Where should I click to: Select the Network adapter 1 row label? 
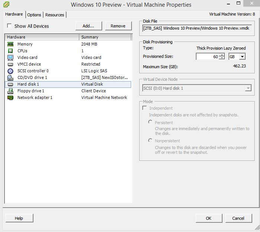(35, 97)
